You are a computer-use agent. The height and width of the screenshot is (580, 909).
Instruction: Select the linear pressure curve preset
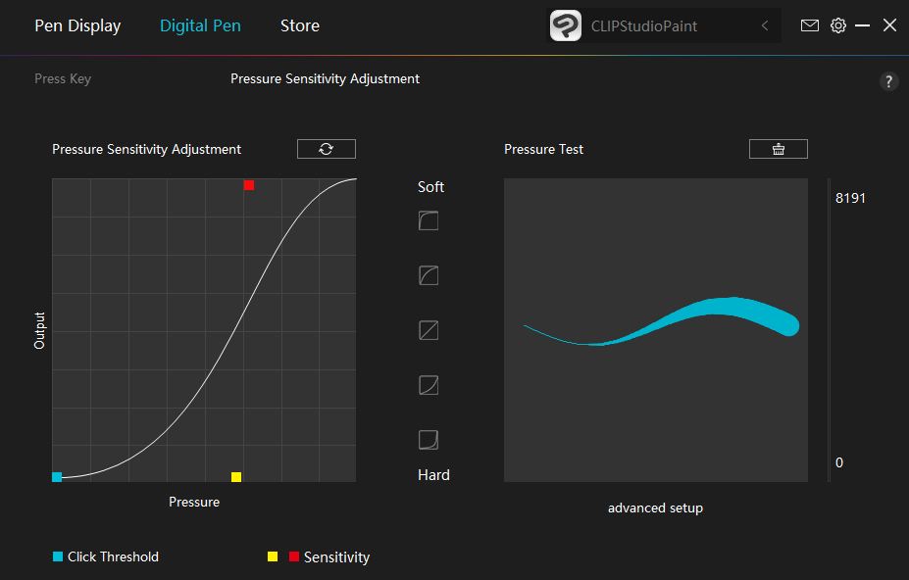(x=429, y=330)
